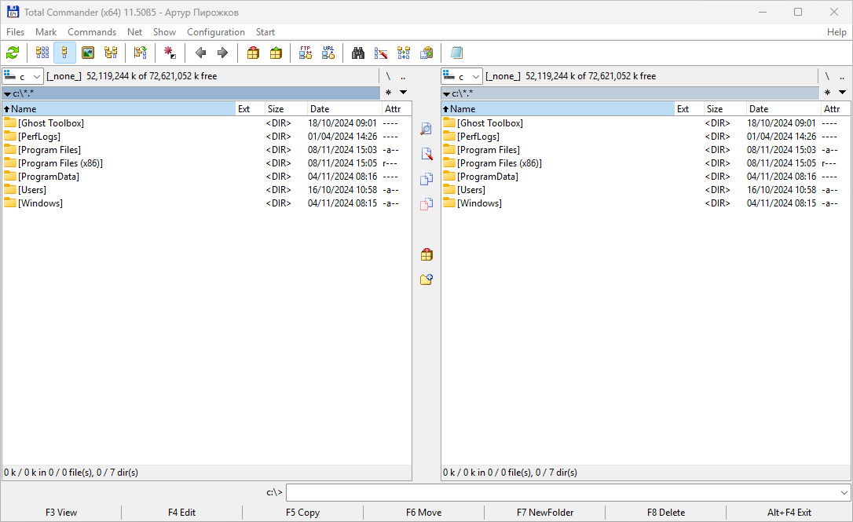This screenshot has height=522, width=853.
Task: Click the F5 Copy button
Action: 302,513
